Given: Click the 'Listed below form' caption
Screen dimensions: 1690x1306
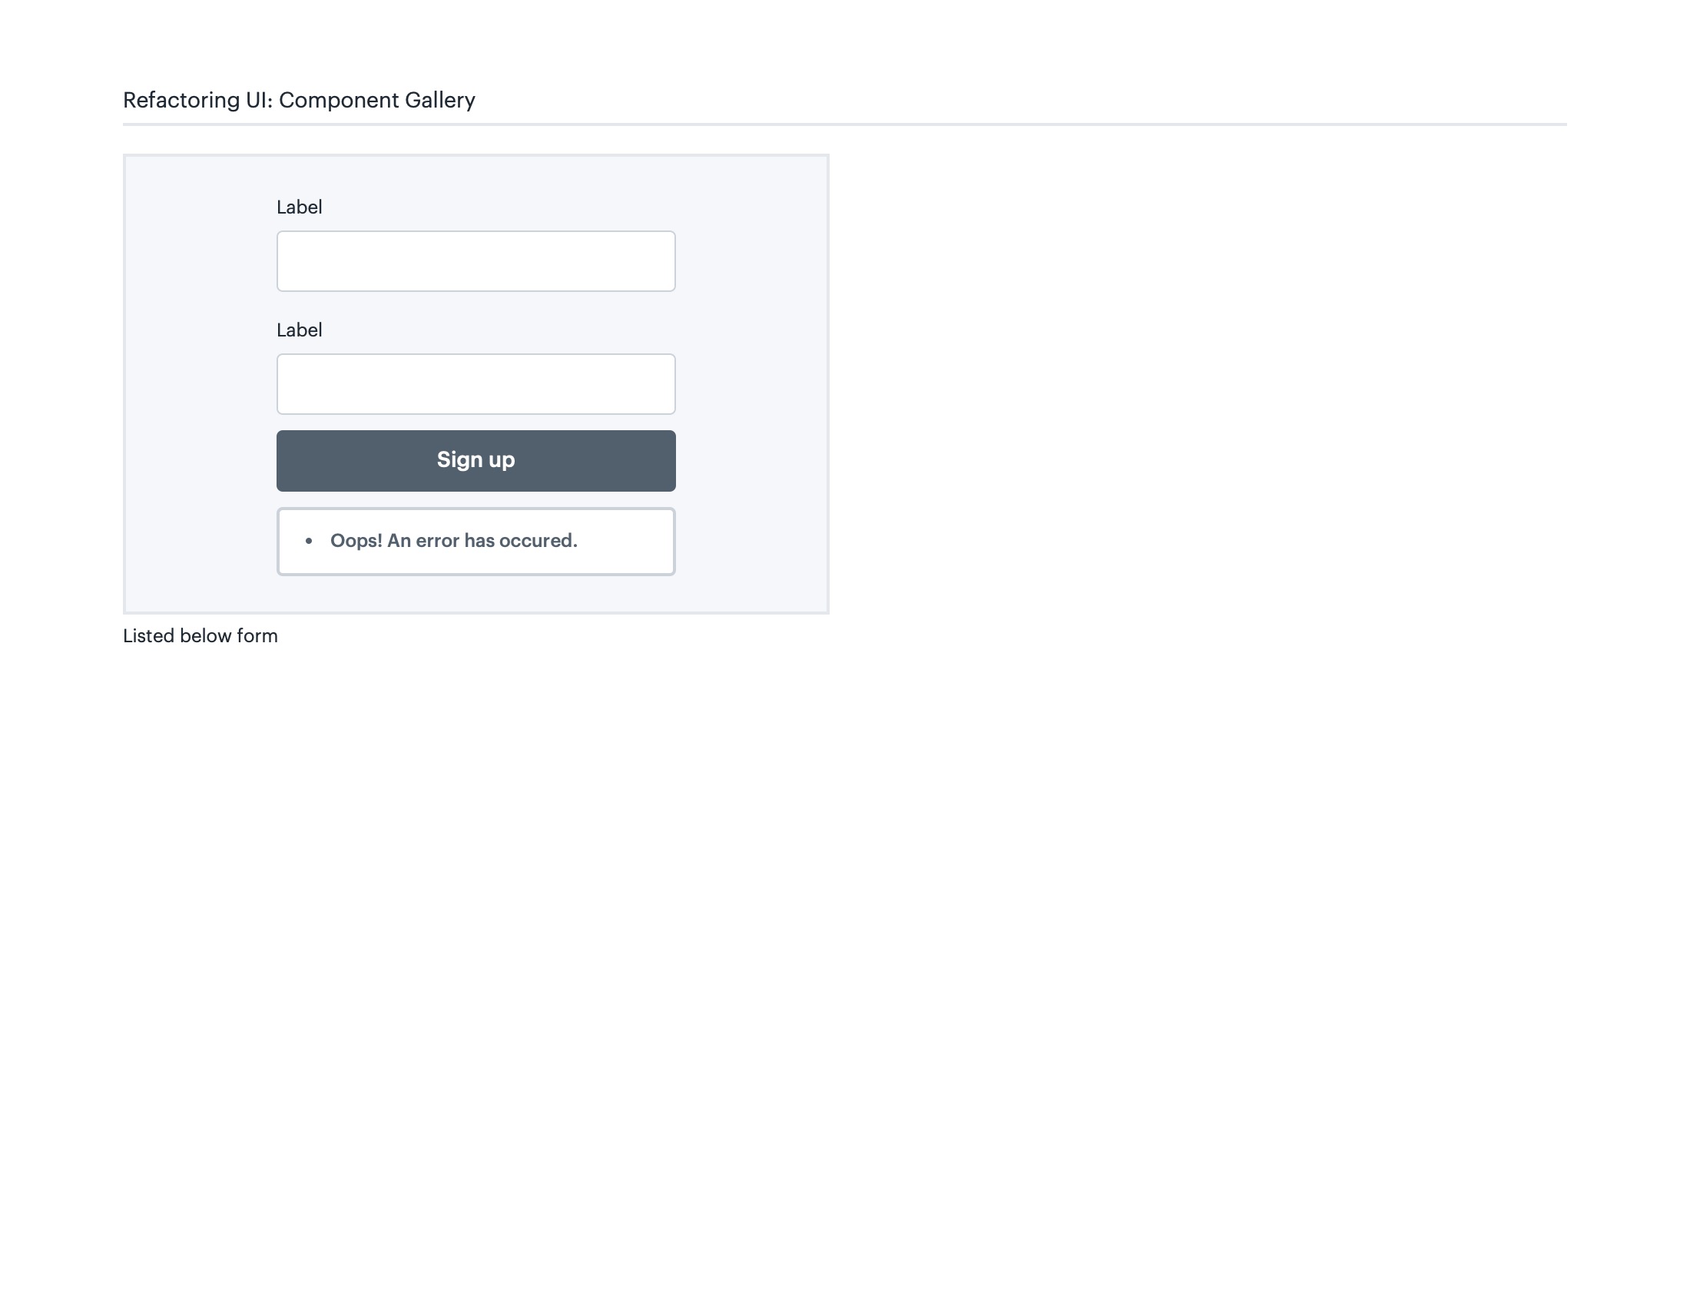Looking at the screenshot, I should click(200, 636).
